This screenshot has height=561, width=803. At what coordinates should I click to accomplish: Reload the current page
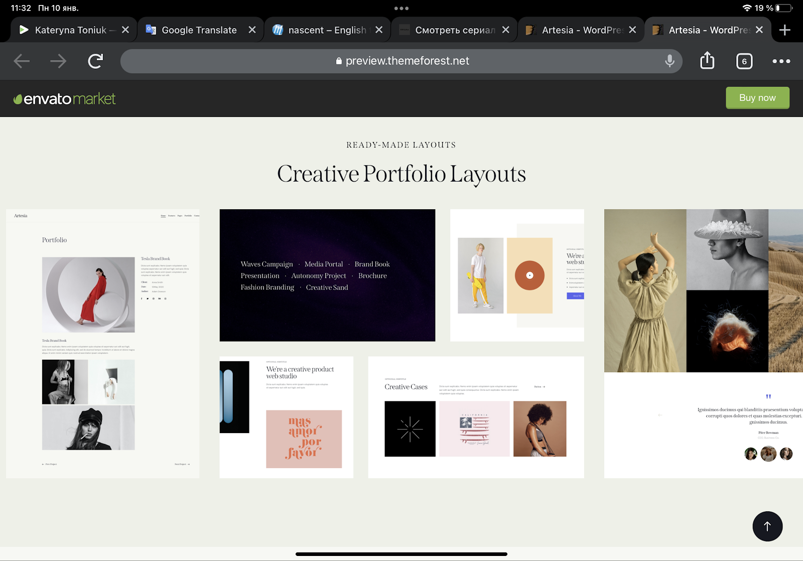point(95,61)
